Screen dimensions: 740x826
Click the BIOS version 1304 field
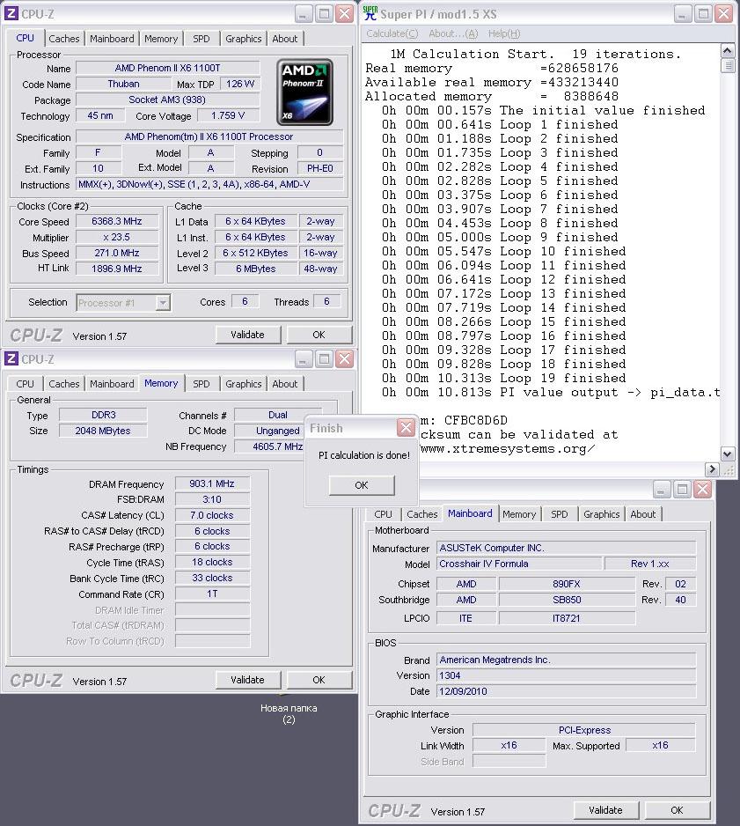(x=567, y=675)
